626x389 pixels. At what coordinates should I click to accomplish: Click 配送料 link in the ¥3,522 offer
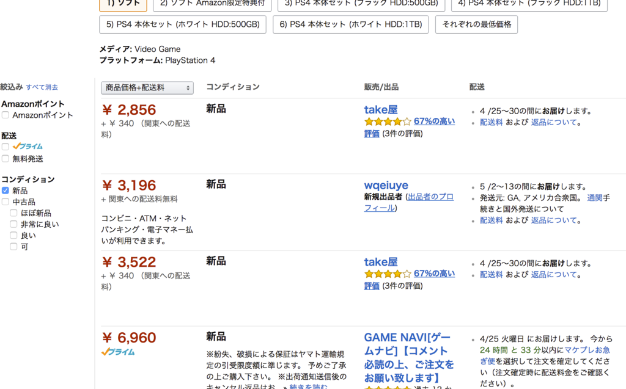(x=491, y=275)
